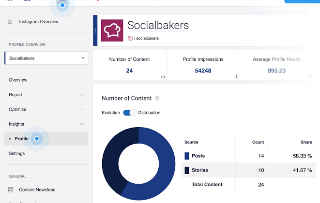Click the Number of Content card value 24
Screen dimensions: 320x203
tap(129, 71)
